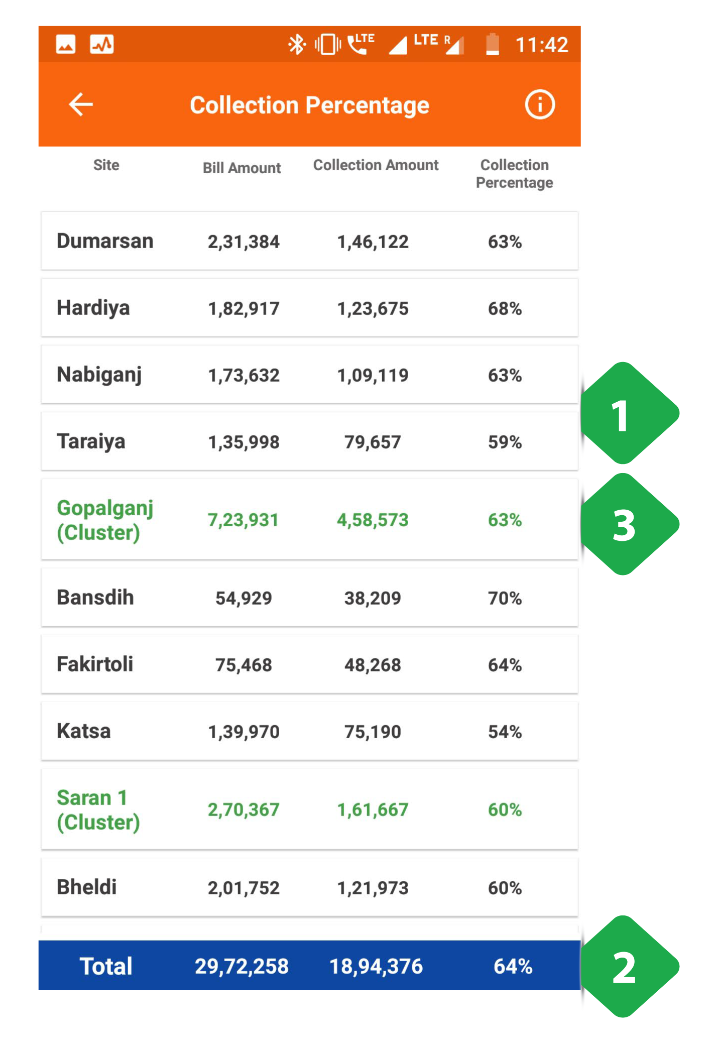Image resolution: width=717 pixels, height=1048 pixels.
Task: Select the Katsa site row
Action: click(309, 731)
